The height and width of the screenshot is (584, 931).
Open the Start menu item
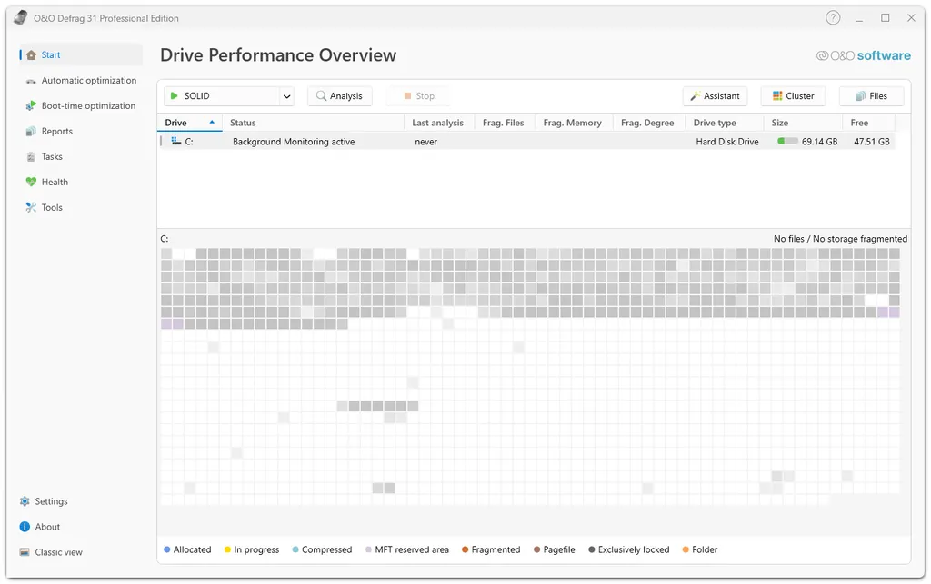pyautogui.click(x=81, y=55)
